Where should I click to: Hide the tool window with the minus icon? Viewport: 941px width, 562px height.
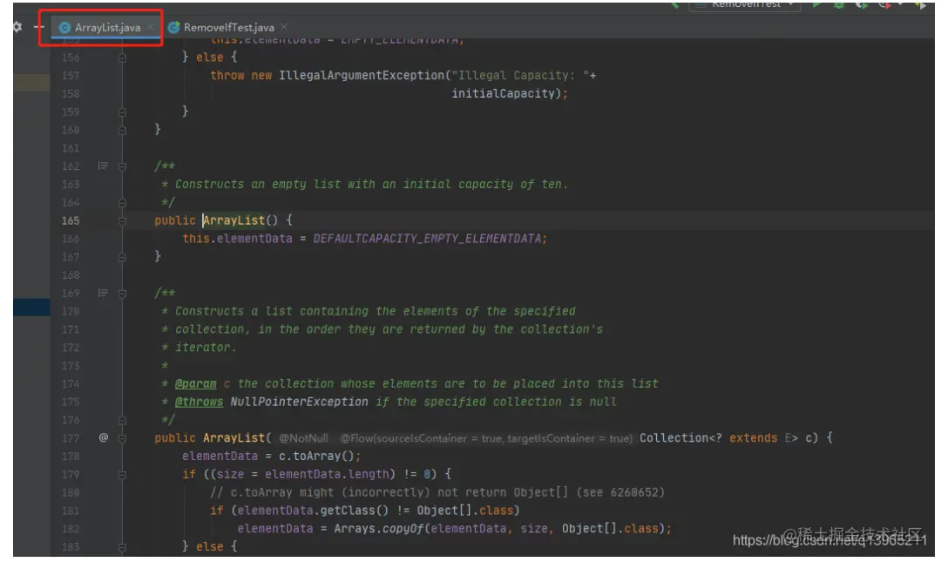tap(39, 27)
